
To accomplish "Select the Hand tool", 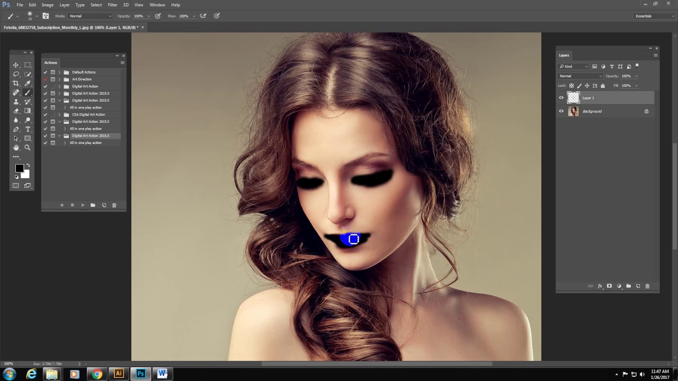I will 16,148.
